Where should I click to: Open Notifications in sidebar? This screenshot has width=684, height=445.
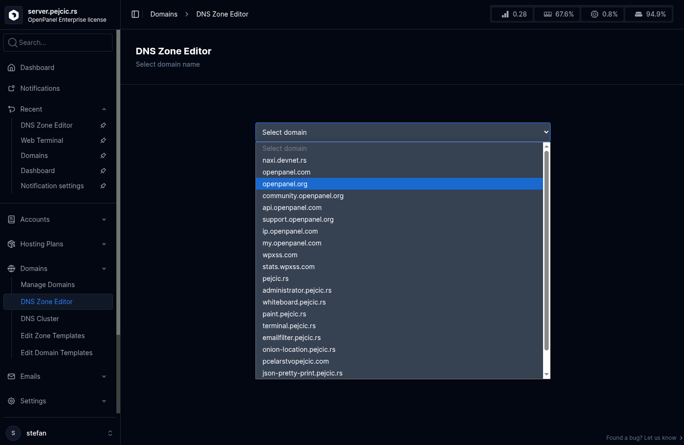40,88
